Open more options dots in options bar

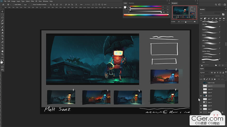coord(81,5)
